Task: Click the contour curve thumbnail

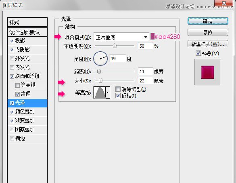Action: 100,93
